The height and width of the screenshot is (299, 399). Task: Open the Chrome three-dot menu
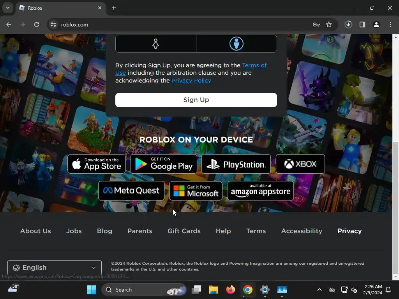click(x=390, y=25)
